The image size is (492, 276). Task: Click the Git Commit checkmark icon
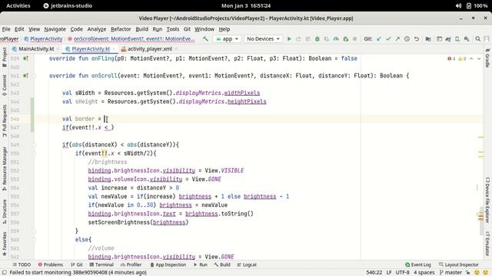tap(388, 39)
